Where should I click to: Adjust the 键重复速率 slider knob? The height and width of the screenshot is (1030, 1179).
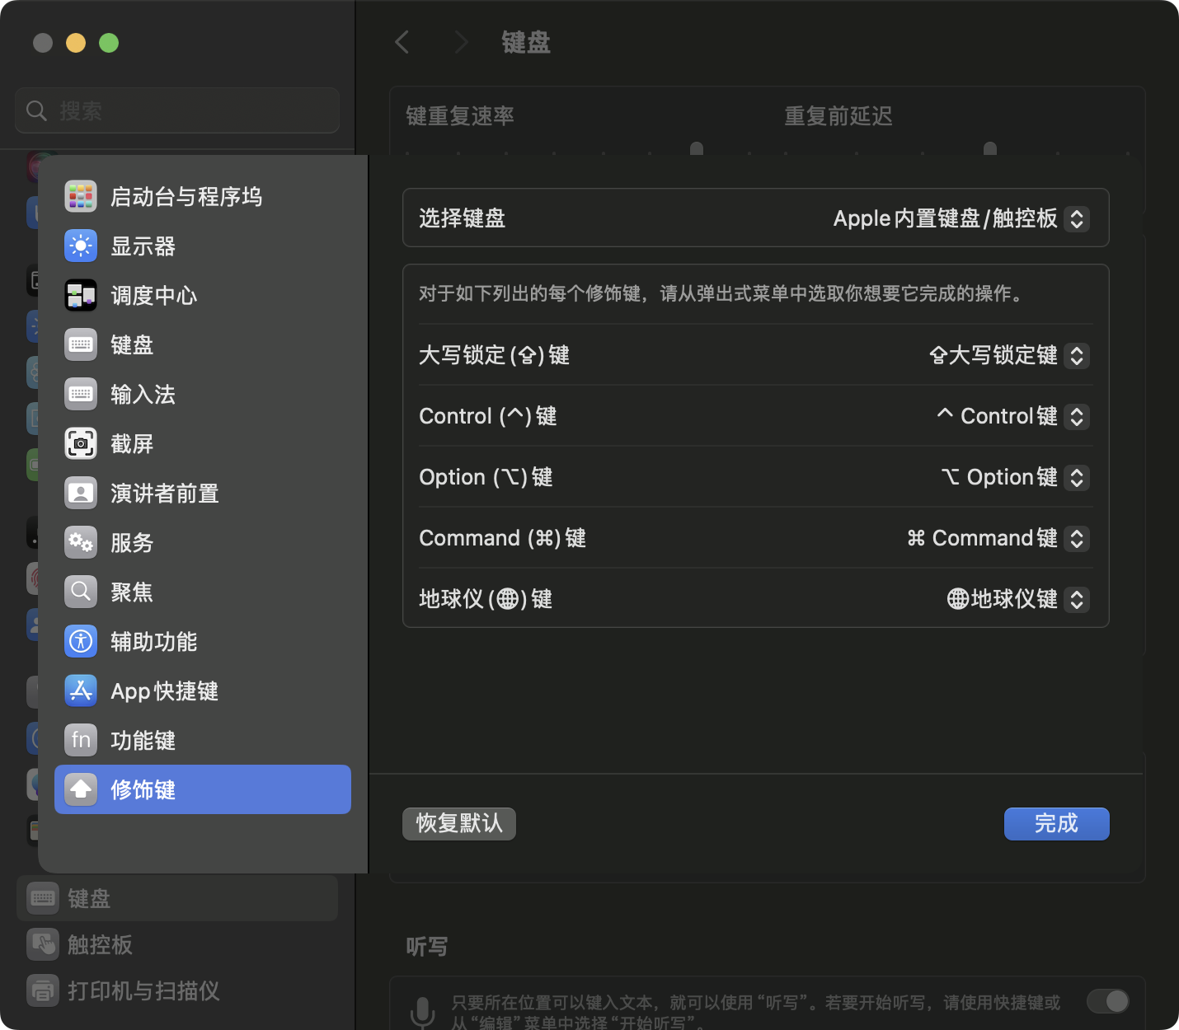click(697, 148)
